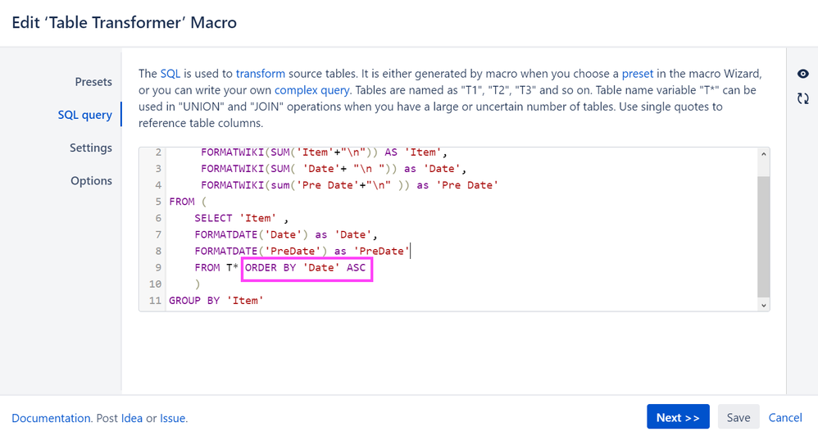Click the eye preview icon
This screenshot has width=818, height=436.
click(x=802, y=74)
